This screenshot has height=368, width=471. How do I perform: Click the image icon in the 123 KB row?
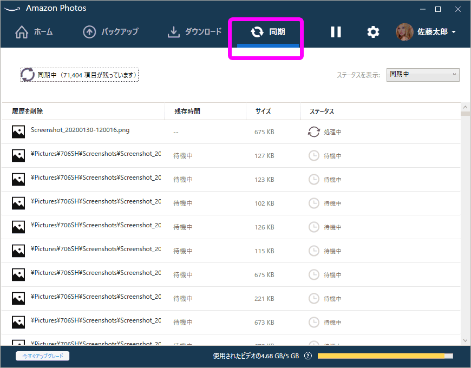coord(18,179)
